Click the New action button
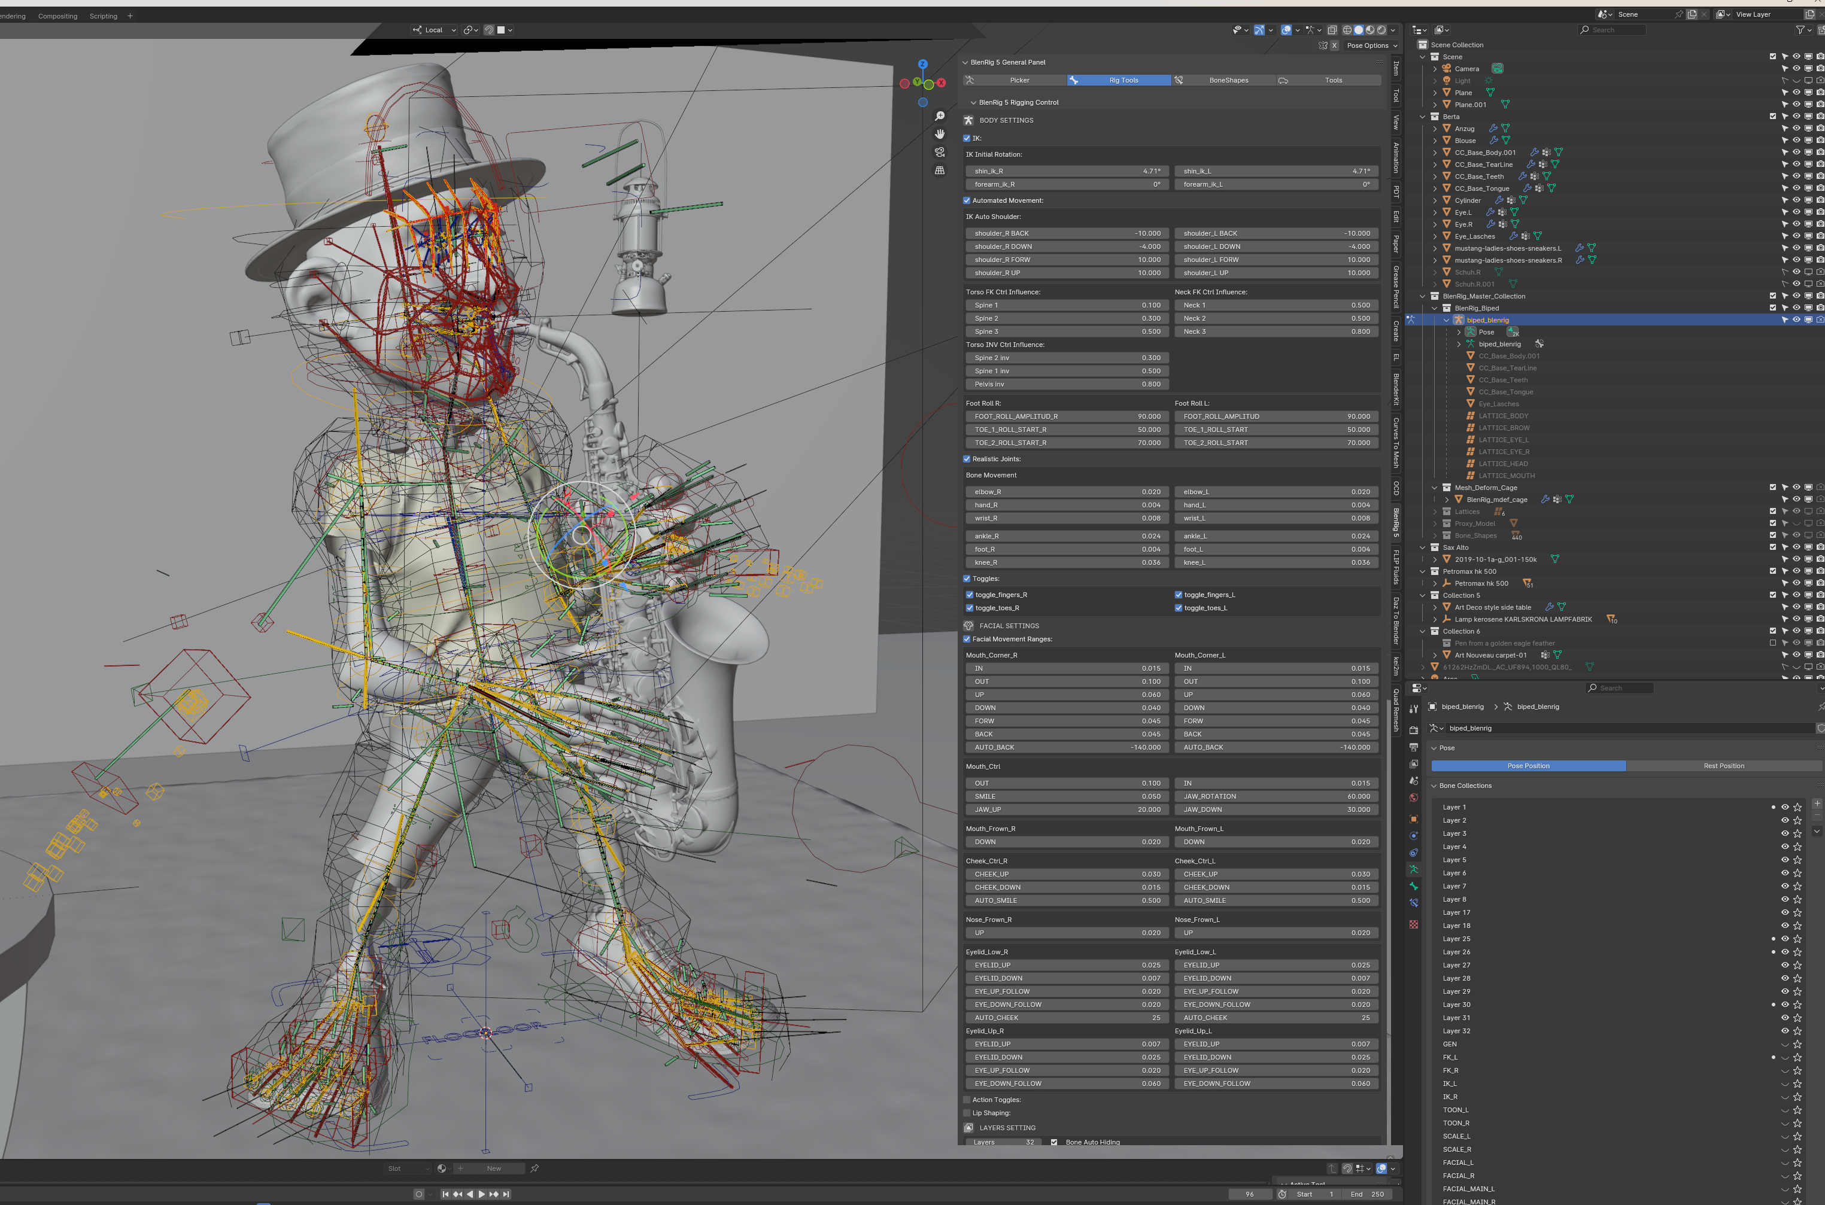 point(494,1168)
